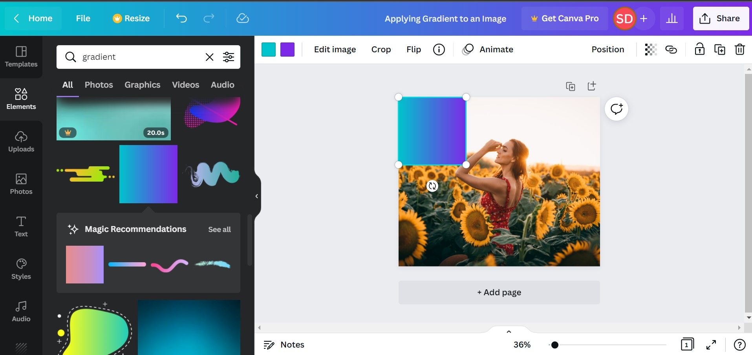This screenshot has width=752, height=355.
Task: Click Get Canva Pro
Action: [564, 18]
